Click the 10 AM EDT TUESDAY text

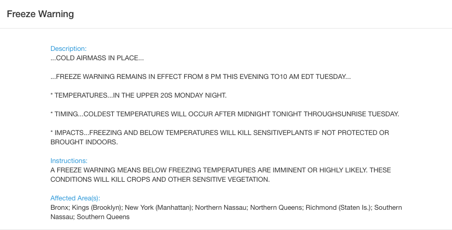click(x=315, y=77)
